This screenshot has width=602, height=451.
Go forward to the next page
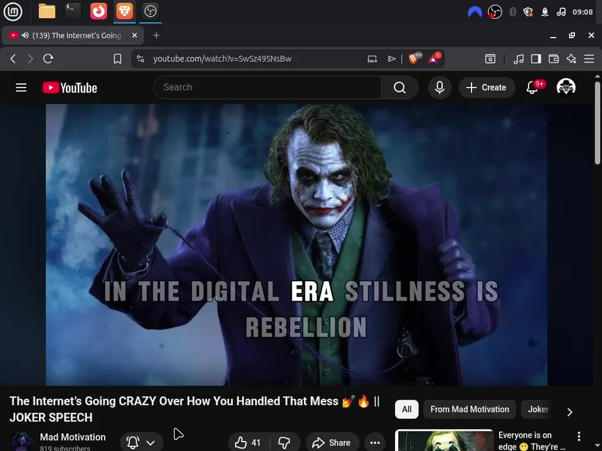(x=30, y=59)
